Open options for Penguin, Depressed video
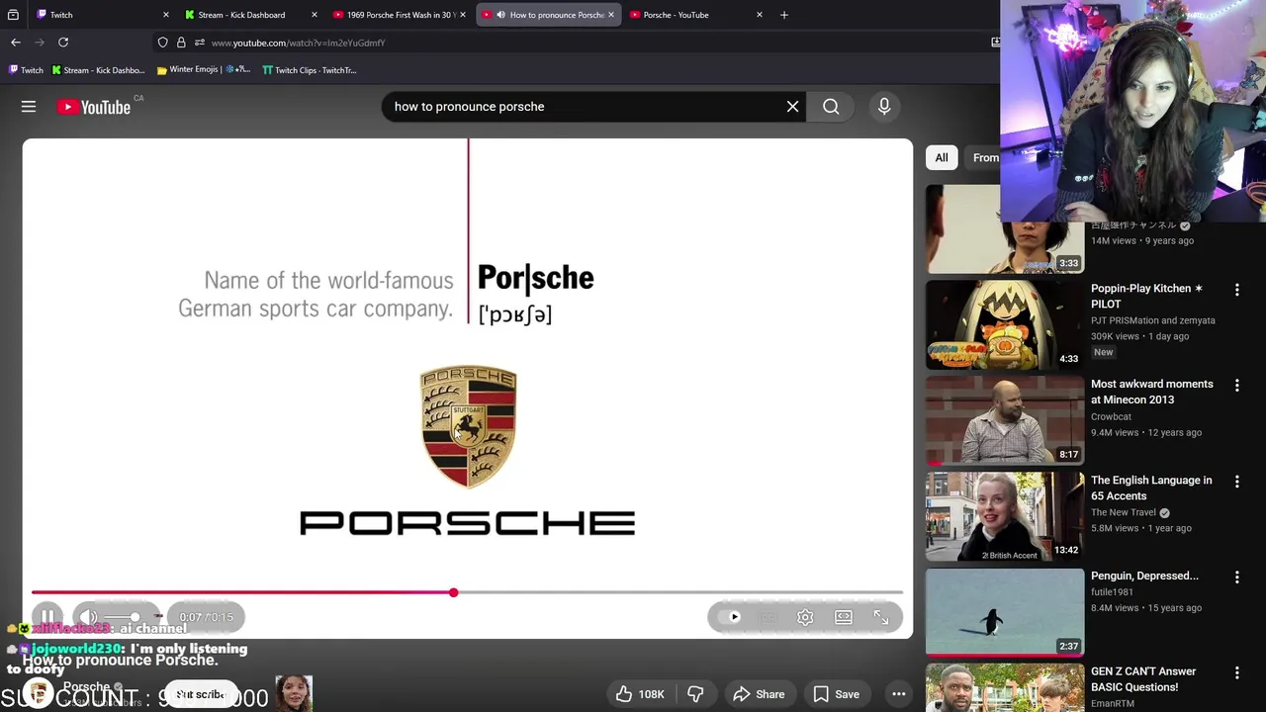 (1236, 578)
